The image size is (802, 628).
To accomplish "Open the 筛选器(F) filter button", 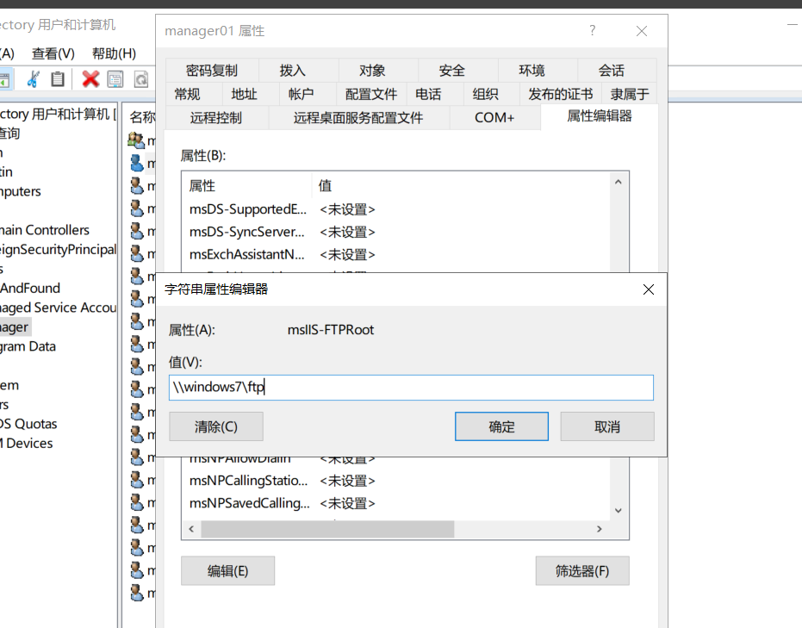I will [x=581, y=570].
